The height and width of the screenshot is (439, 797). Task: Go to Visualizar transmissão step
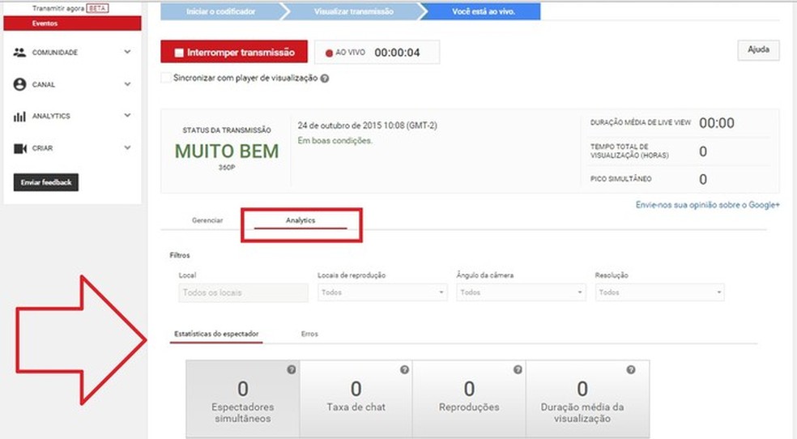click(x=353, y=11)
